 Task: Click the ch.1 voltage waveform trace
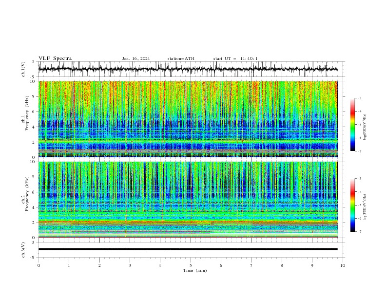(x=188, y=69)
